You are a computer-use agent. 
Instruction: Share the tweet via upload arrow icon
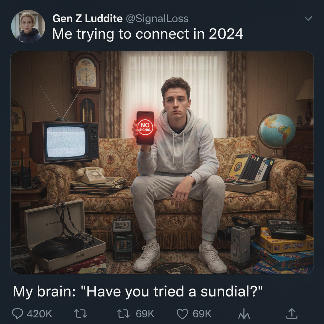coord(292,314)
